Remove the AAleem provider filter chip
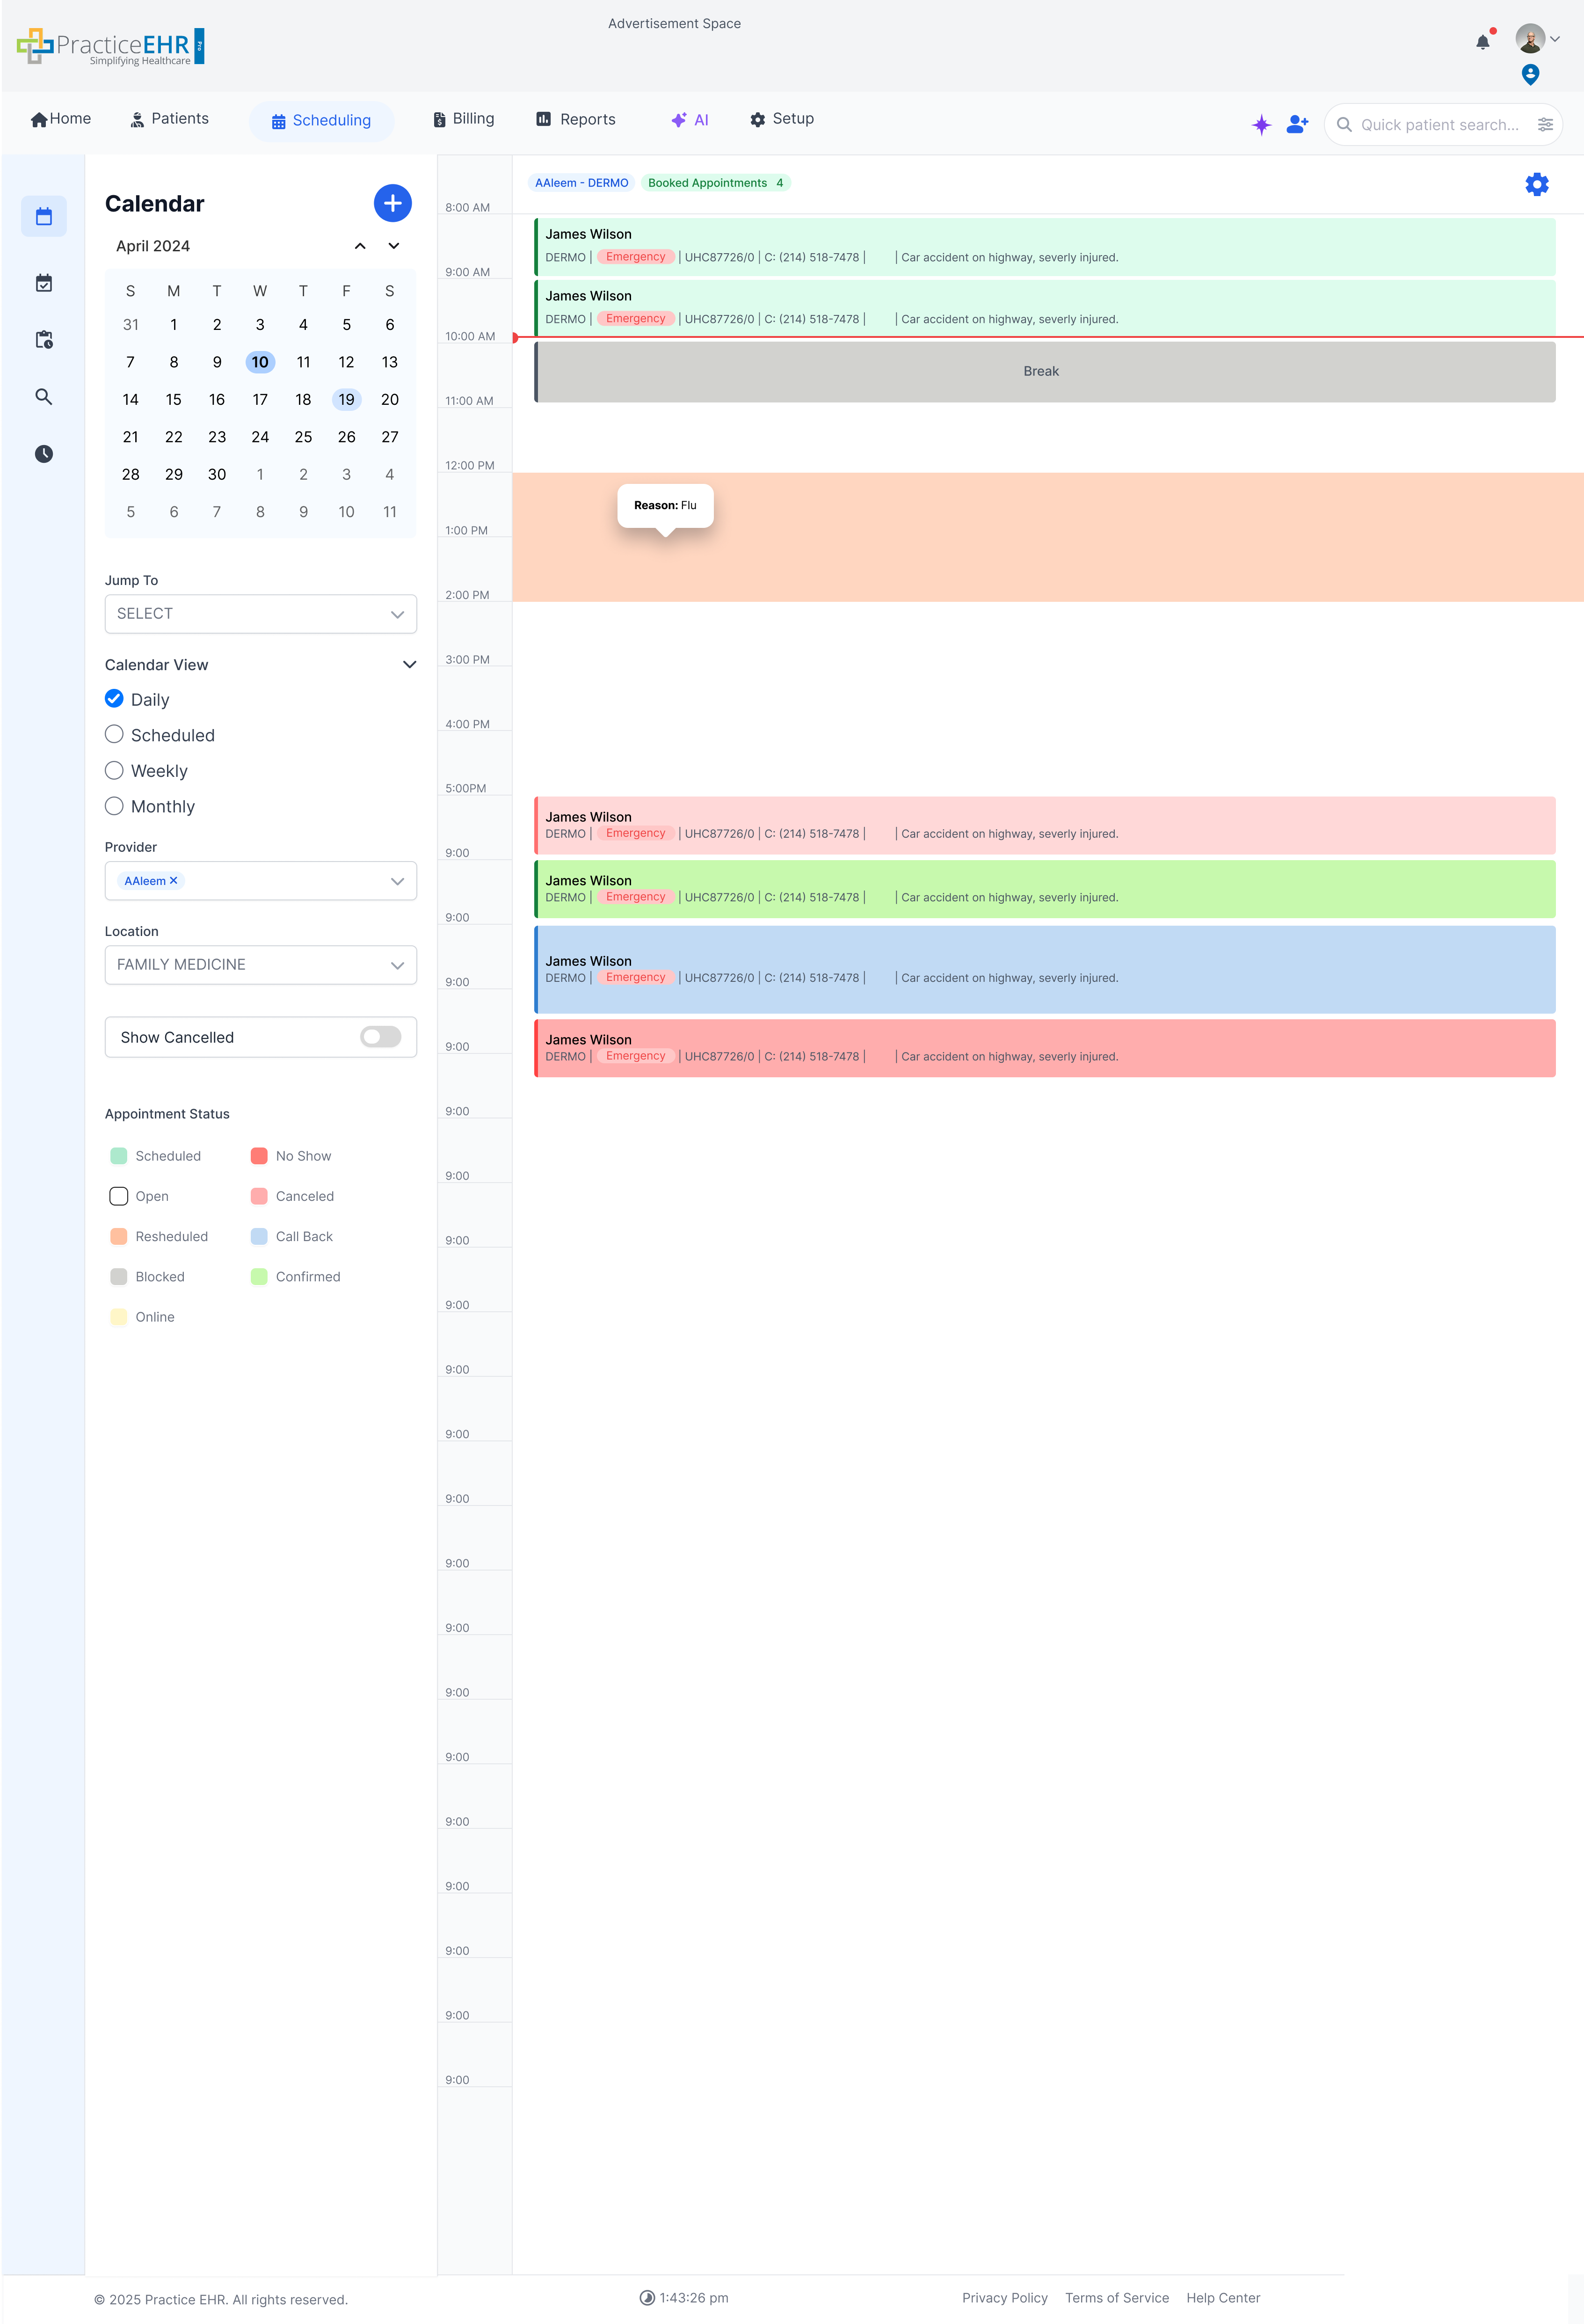Screen dimensions: 1584x2324 coord(173,881)
